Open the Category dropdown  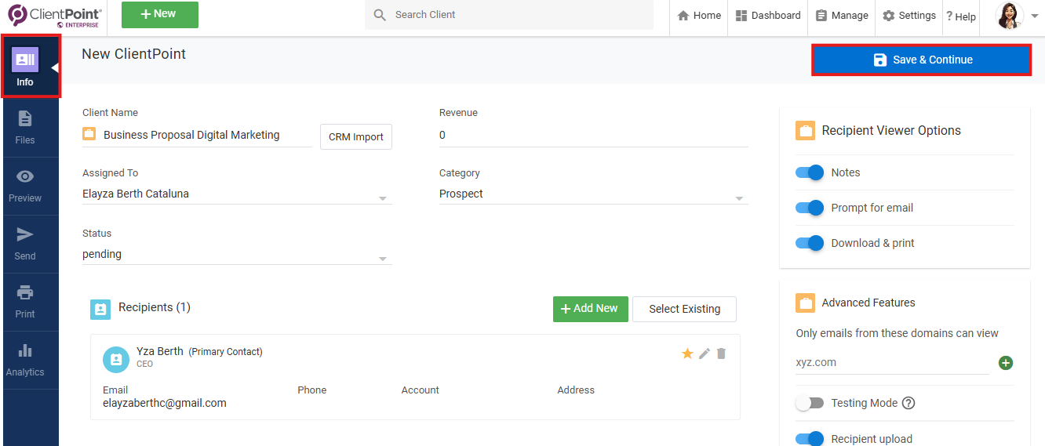[594, 194]
